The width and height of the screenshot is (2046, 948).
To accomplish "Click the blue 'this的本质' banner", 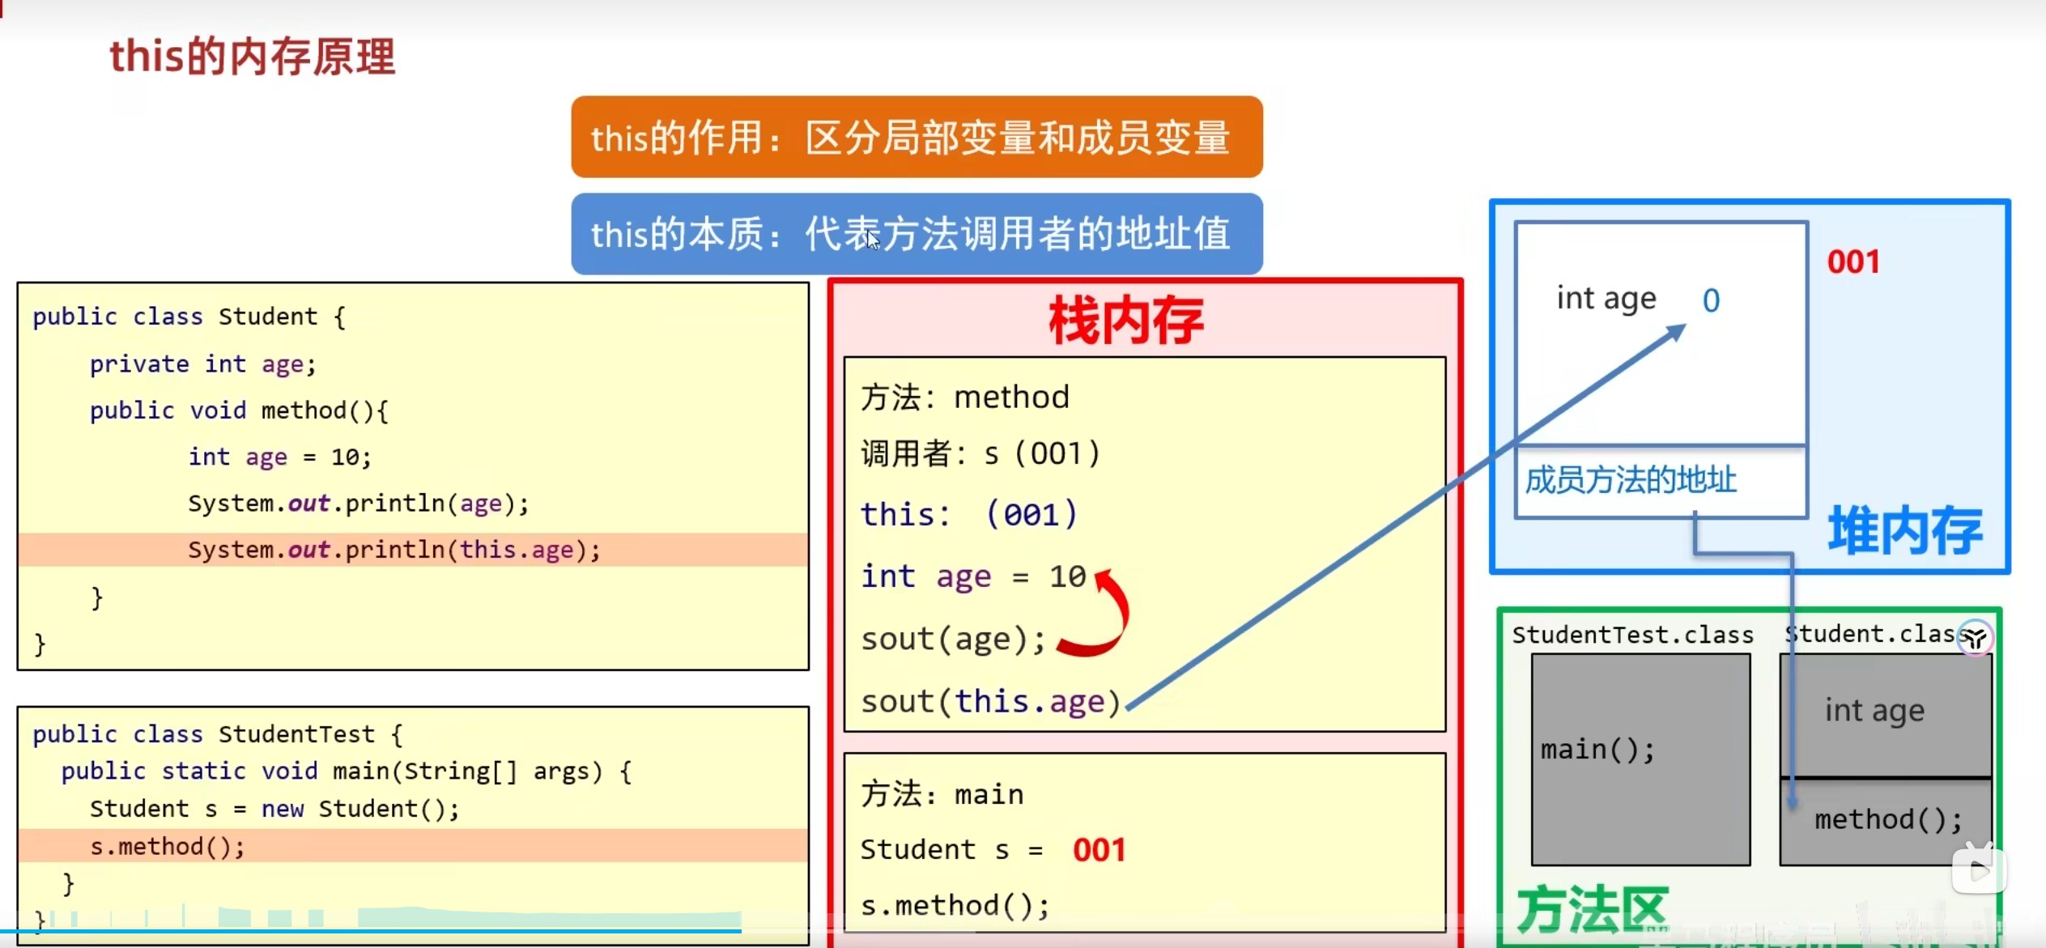I will click(x=916, y=234).
